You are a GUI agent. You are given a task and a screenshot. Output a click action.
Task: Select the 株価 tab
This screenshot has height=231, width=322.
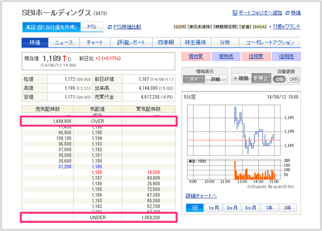pyautogui.click(x=35, y=43)
